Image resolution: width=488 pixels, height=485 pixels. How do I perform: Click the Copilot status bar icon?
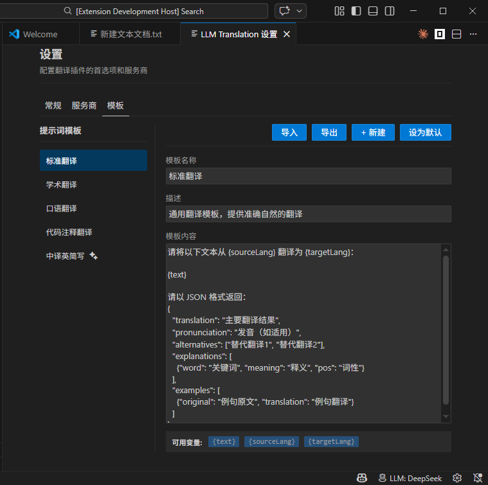point(361,478)
